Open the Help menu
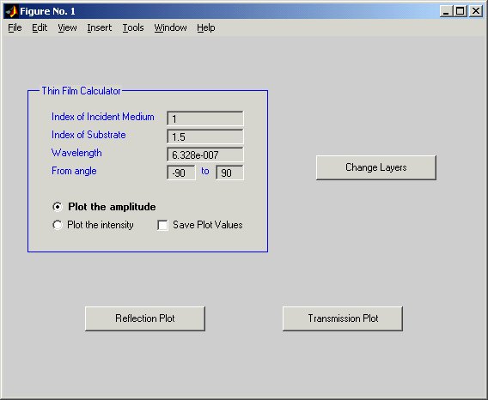The image size is (488, 400). 206,27
